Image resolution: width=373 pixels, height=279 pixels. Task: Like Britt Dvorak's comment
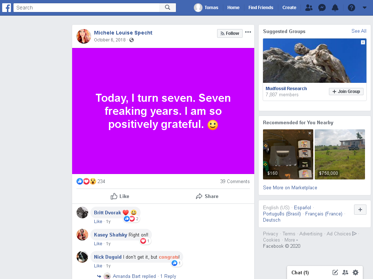point(98,222)
